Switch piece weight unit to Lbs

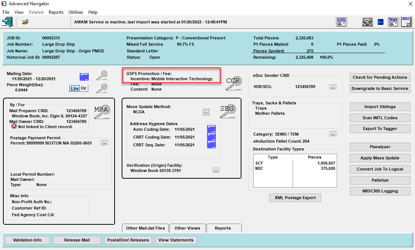(75, 88)
